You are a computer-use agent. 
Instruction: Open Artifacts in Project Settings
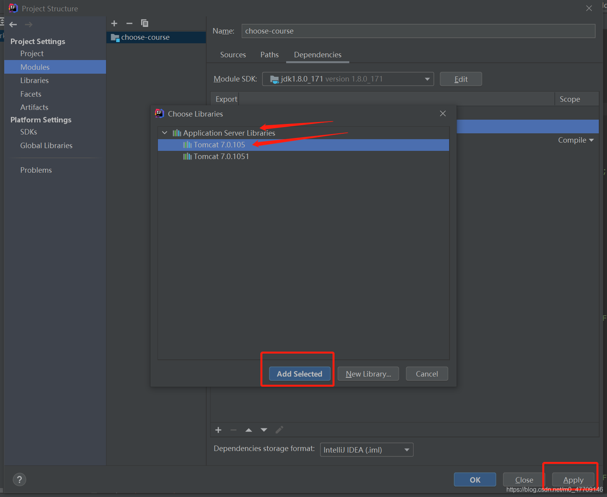pyautogui.click(x=34, y=107)
